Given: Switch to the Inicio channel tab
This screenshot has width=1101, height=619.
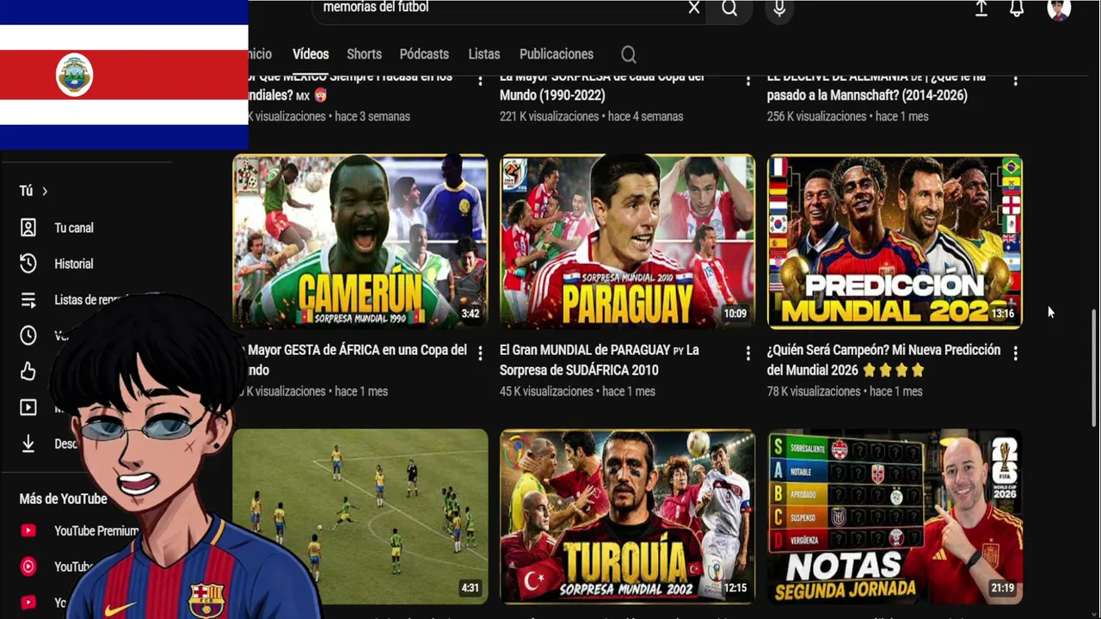Looking at the screenshot, I should coord(259,54).
